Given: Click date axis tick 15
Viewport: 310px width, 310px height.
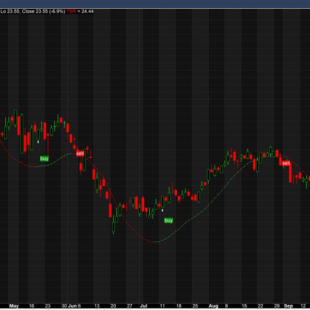Looking at the screenshot, I should tap(244, 306).
